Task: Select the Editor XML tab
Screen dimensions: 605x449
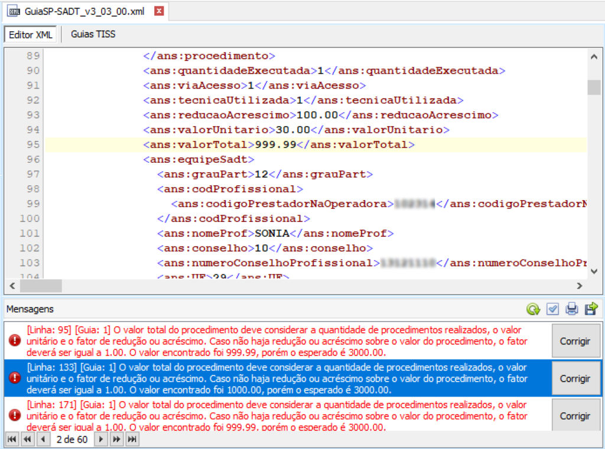Action: (x=31, y=35)
